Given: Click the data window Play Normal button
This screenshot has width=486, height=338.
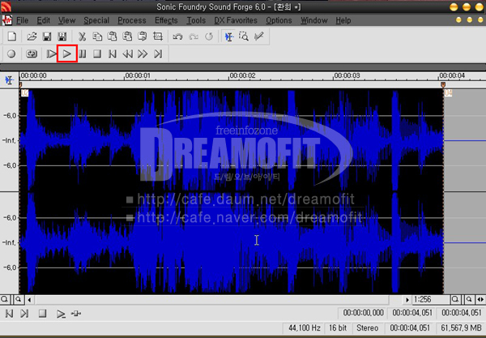Looking at the screenshot, I should [x=61, y=314].
